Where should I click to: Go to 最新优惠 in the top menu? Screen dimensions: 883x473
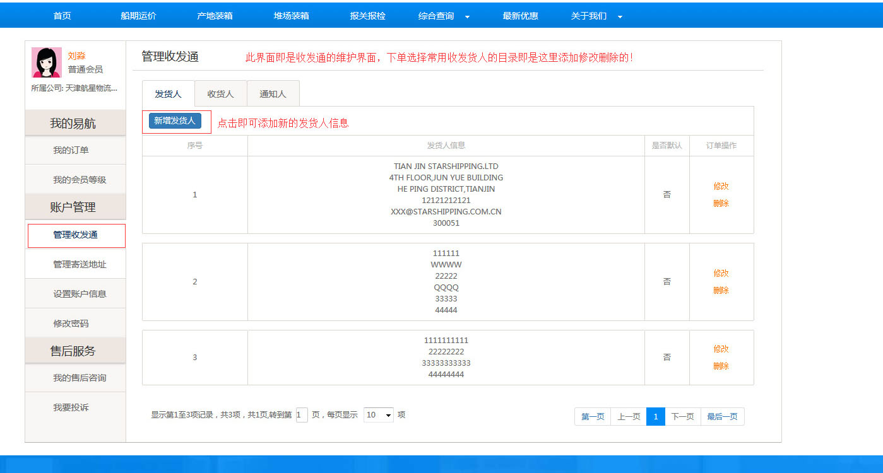pos(520,16)
